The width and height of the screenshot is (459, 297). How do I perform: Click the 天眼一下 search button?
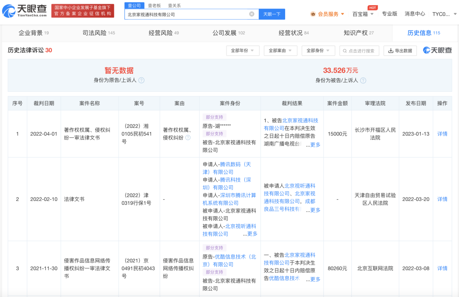pyautogui.click(x=272, y=14)
